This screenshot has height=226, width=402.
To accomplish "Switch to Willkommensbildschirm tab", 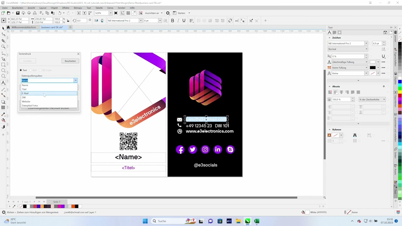I will tap(24, 27).
